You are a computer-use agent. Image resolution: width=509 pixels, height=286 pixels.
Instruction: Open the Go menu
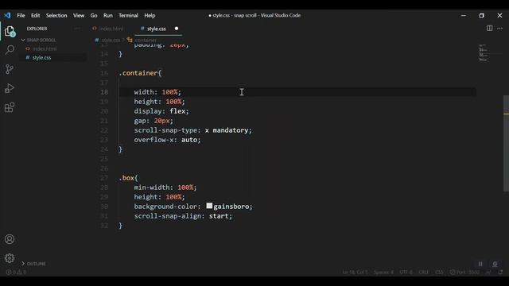[x=94, y=15]
